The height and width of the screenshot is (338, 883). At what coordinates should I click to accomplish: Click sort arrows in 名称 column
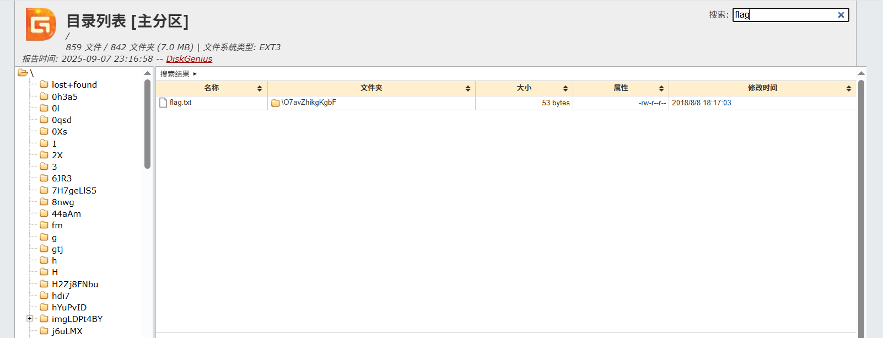pos(260,88)
